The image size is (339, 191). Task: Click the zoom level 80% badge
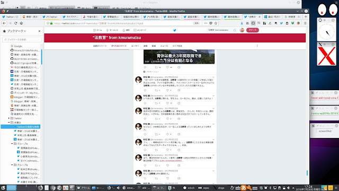coord(197,23)
